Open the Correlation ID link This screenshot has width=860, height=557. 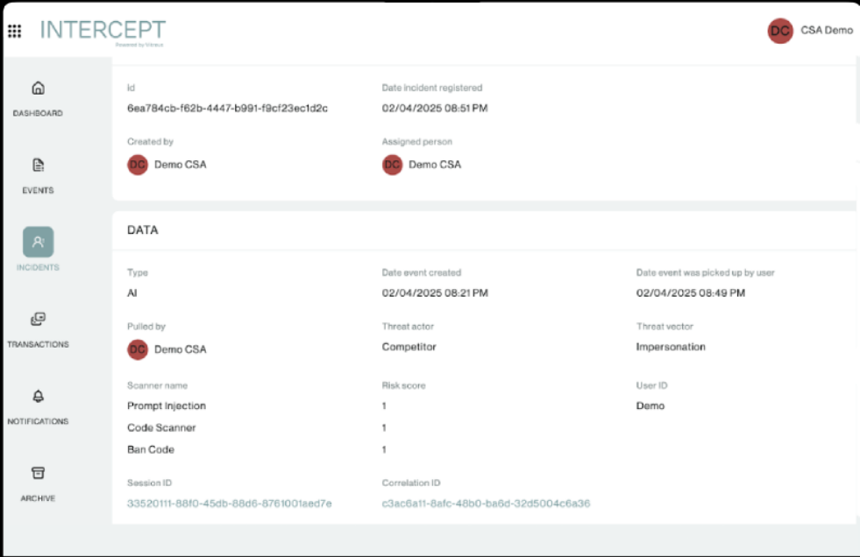tap(486, 504)
